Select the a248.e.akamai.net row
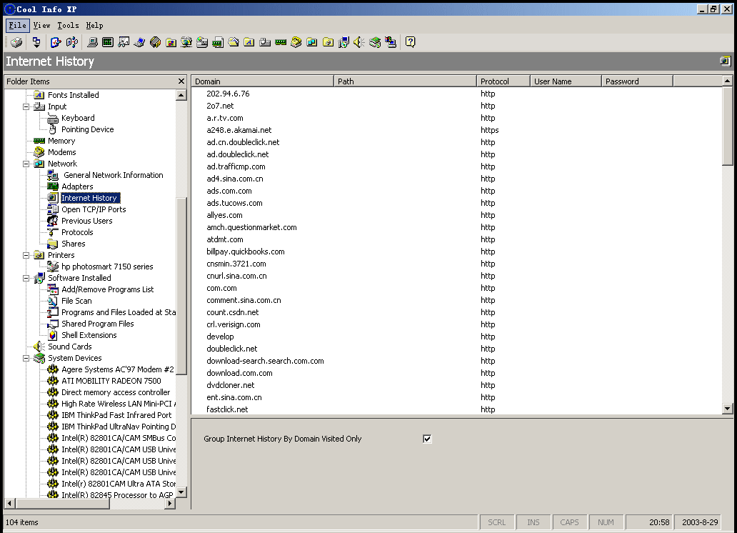Viewport: 737px width, 533px height. point(457,130)
